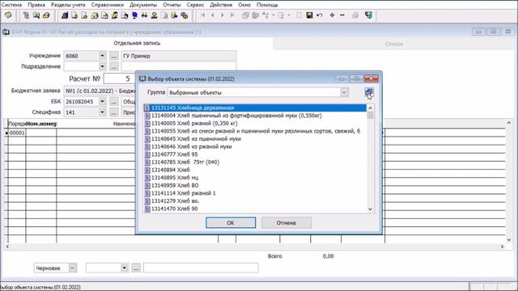This screenshot has width=518, height=291.
Task: Open the empty dropdown next to Черновик
Action: point(125,268)
